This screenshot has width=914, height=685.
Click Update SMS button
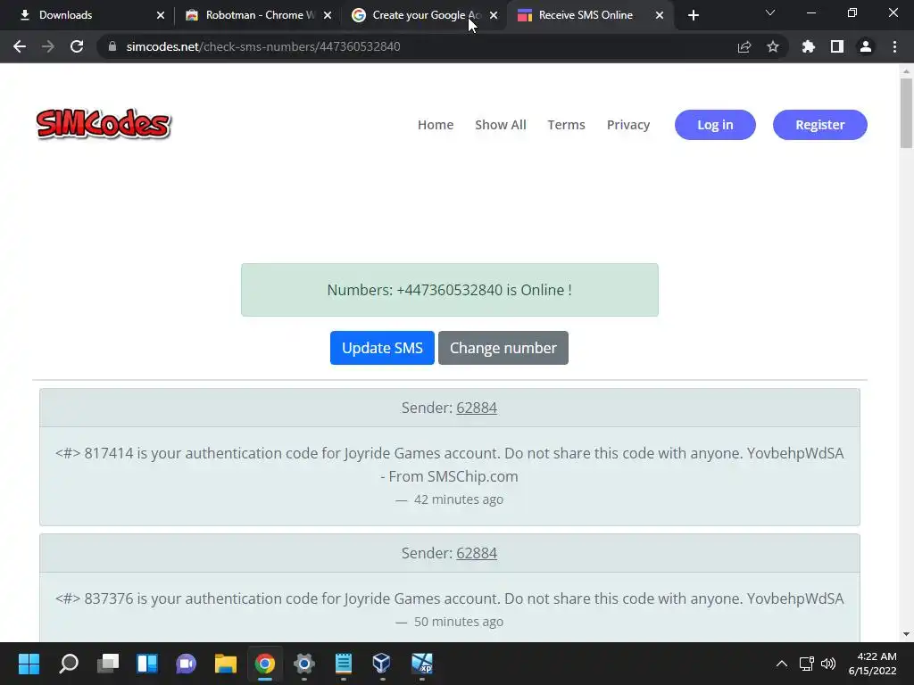pos(382,348)
